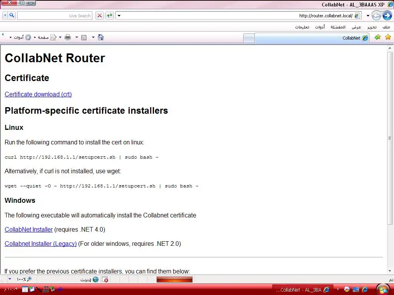The height and width of the screenshot is (295, 394).
Task: Click the scrollbar down arrow
Action: click(390, 271)
